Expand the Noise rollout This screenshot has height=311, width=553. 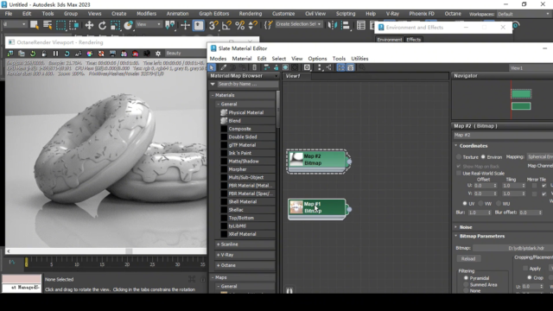click(x=456, y=227)
